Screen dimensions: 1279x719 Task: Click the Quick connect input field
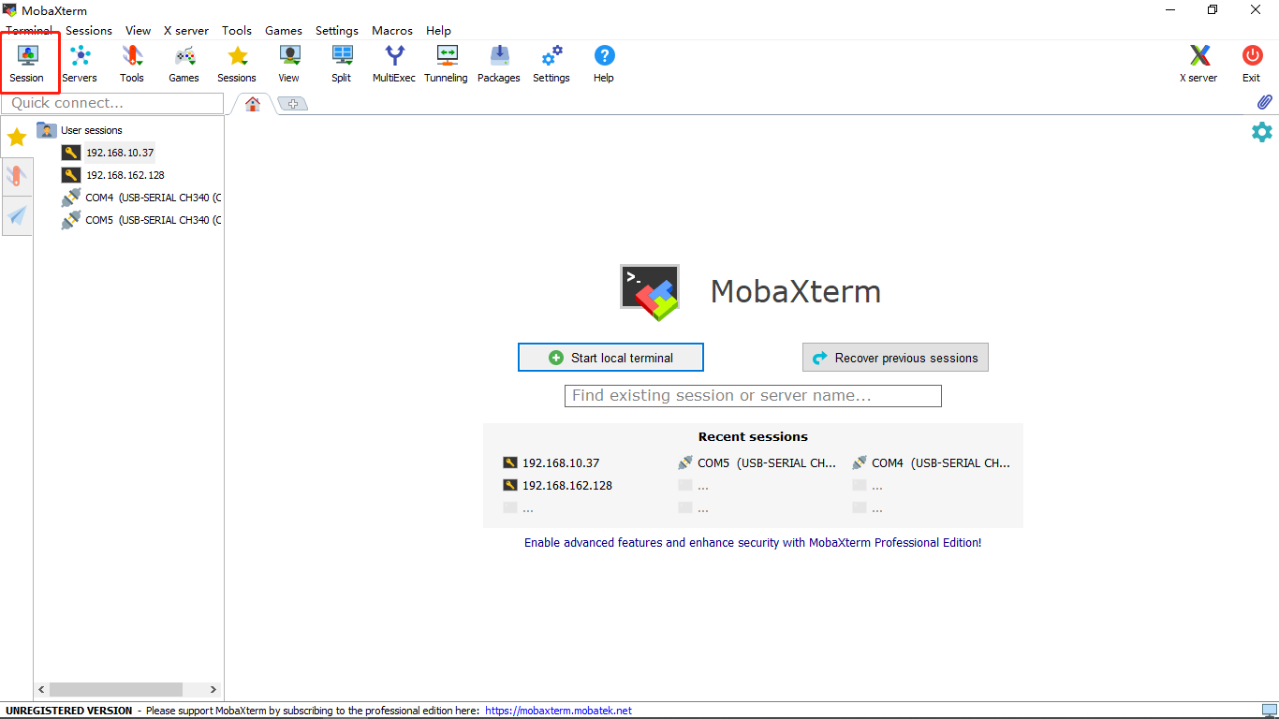[113, 103]
